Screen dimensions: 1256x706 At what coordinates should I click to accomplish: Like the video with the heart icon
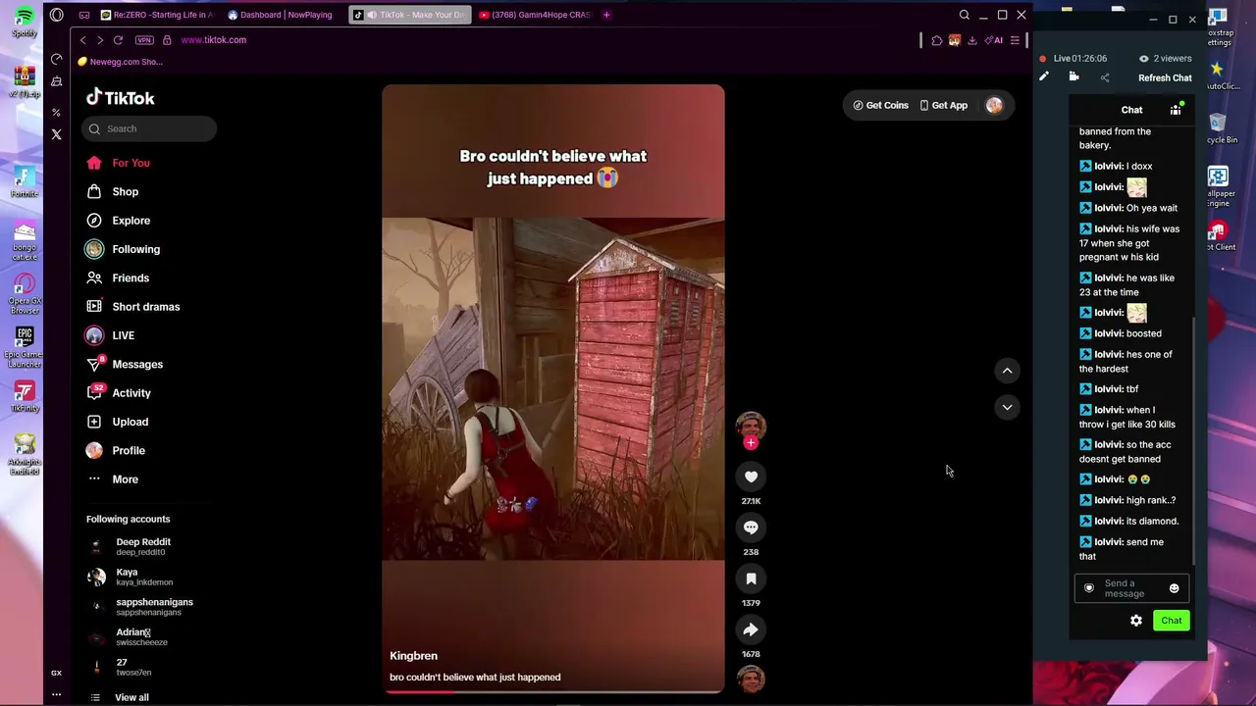(751, 477)
